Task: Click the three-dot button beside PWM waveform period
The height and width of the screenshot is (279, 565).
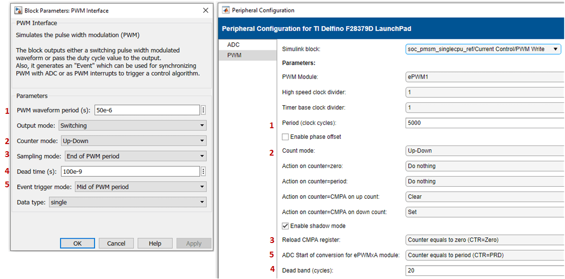Action: tap(204, 110)
